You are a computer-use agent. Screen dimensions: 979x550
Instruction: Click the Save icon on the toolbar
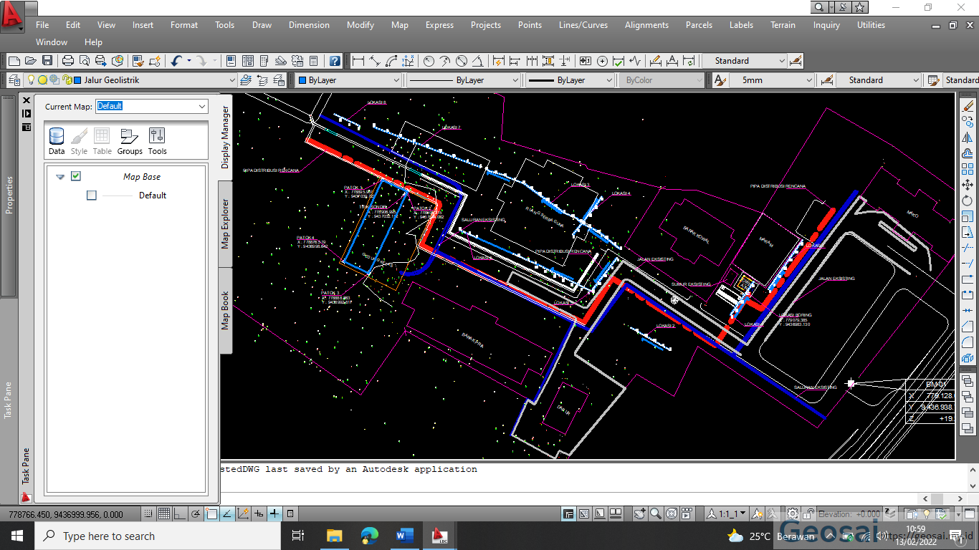click(47, 60)
